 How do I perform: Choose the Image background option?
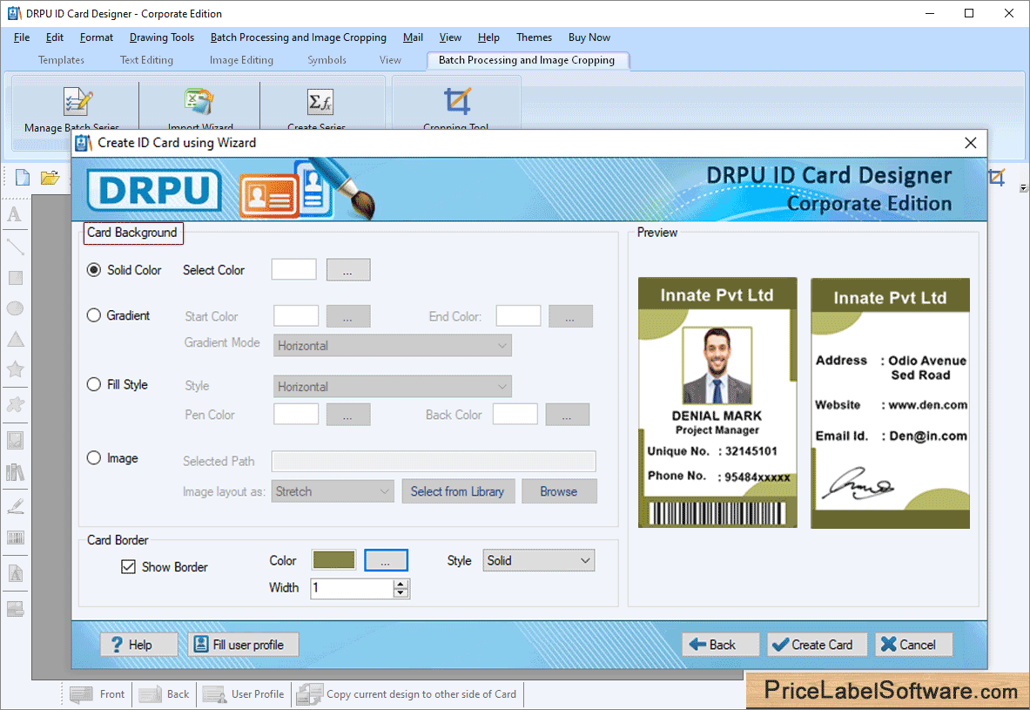[94, 457]
